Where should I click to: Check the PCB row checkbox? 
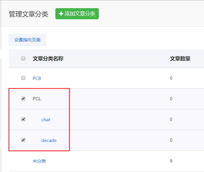tap(23, 78)
